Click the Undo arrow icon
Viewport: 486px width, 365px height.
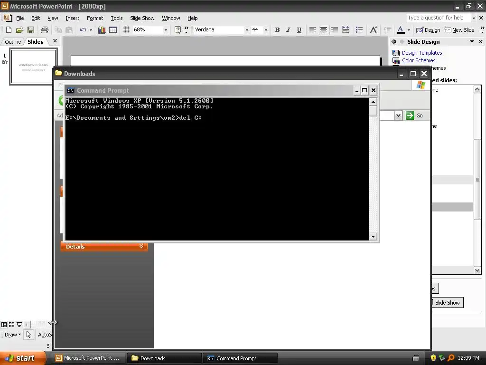pos(83,30)
